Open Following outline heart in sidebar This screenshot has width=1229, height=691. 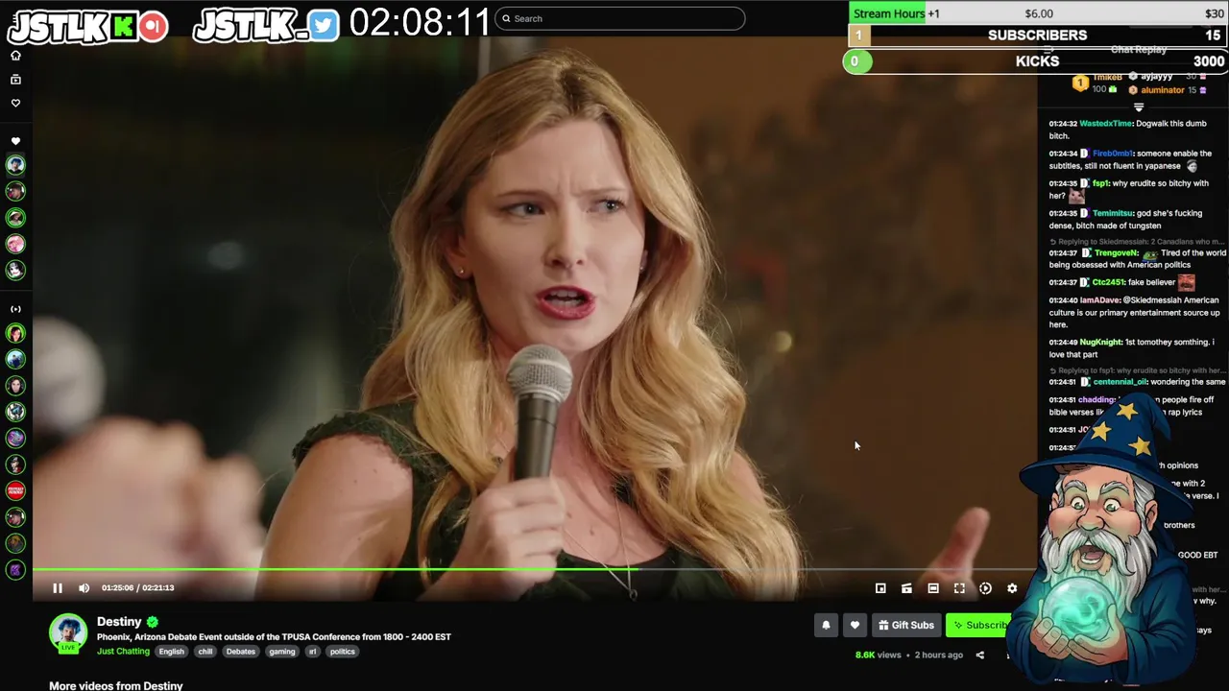pyautogui.click(x=15, y=103)
